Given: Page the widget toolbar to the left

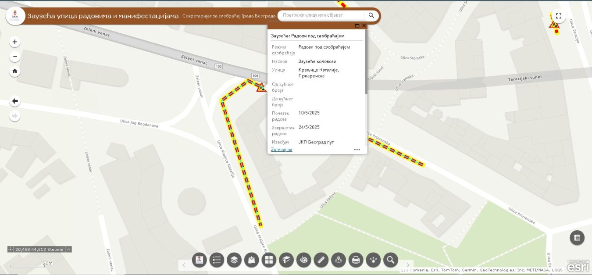Looking at the screenshot, I should (x=184, y=265).
